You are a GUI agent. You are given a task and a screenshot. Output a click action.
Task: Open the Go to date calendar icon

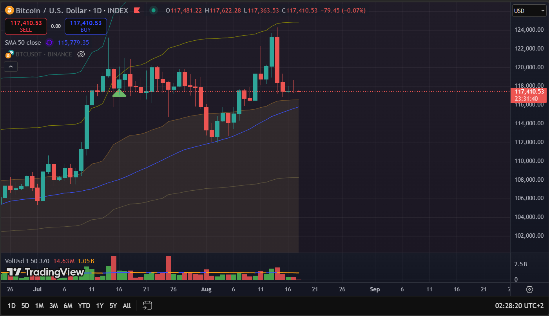click(147, 305)
